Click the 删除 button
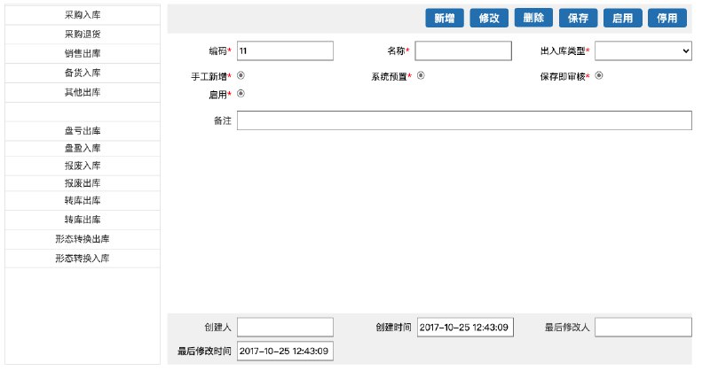This screenshot has height=371, width=710. [x=533, y=18]
